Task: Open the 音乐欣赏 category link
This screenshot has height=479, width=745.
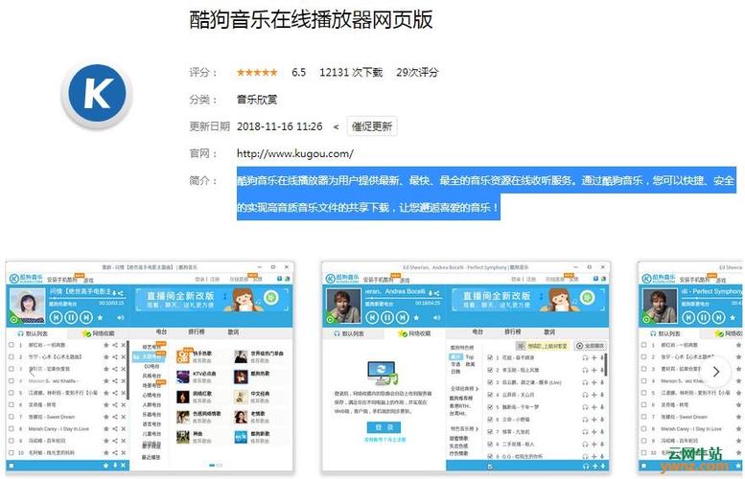Action: 257,100
